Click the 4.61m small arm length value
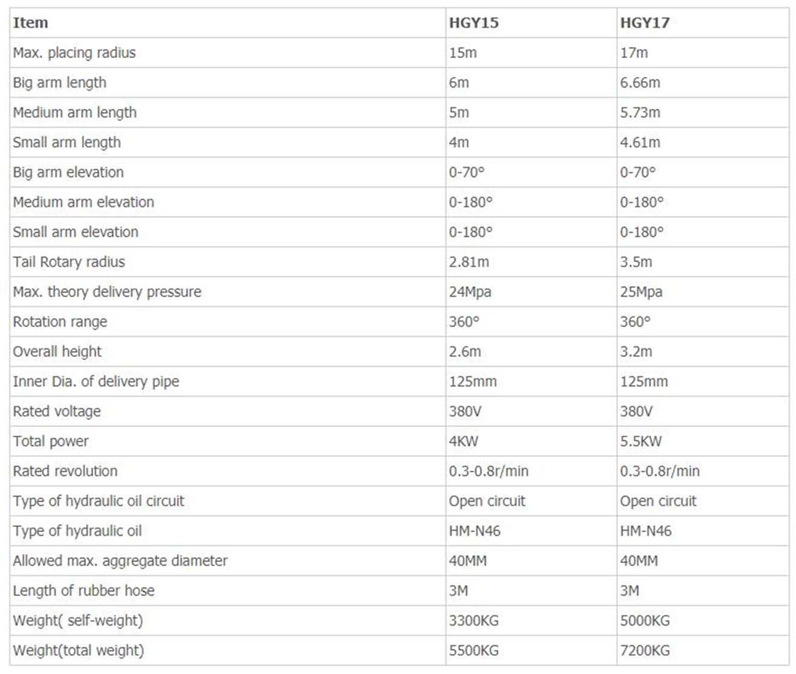Image resolution: width=796 pixels, height=674 pixels. tap(640, 143)
